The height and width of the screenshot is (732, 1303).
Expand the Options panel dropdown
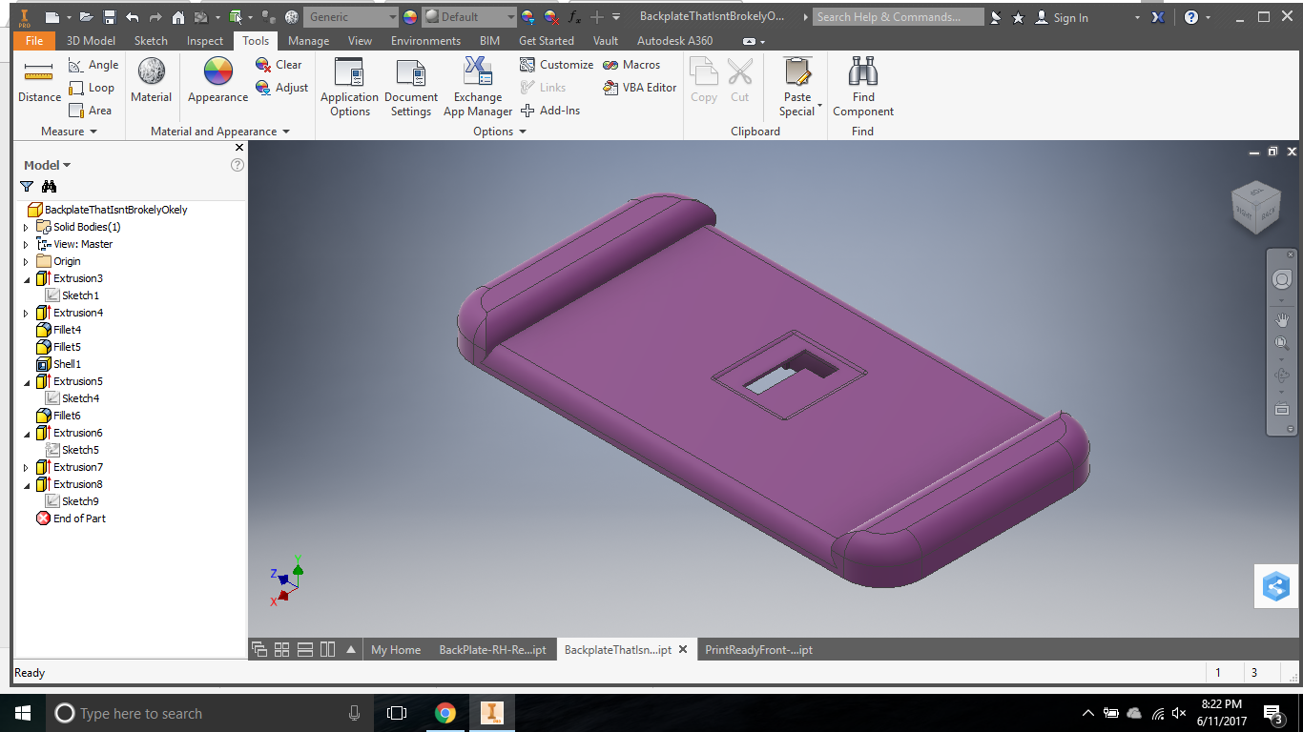pyautogui.click(x=500, y=132)
